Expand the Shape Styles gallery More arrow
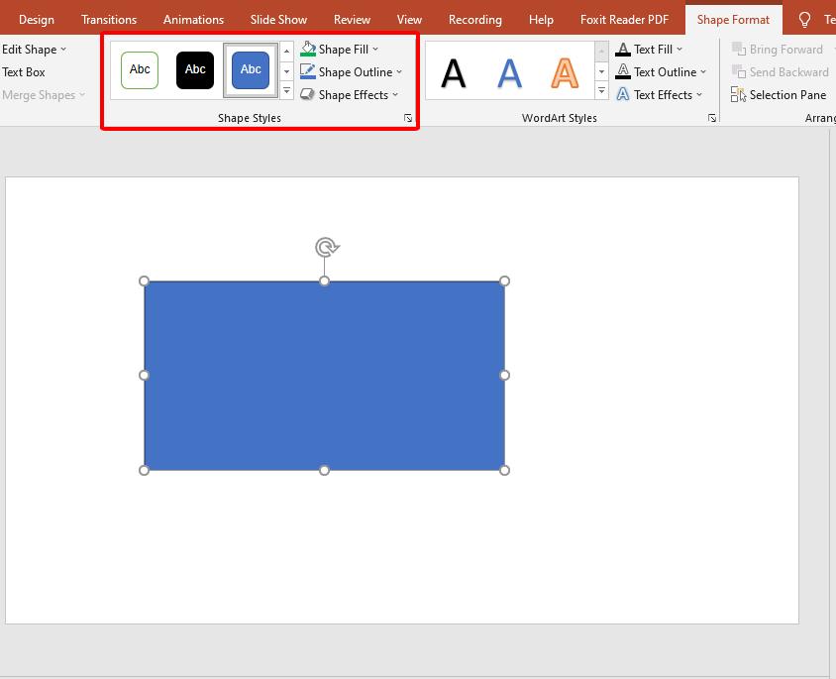The height and width of the screenshot is (679, 836). (287, 91)
